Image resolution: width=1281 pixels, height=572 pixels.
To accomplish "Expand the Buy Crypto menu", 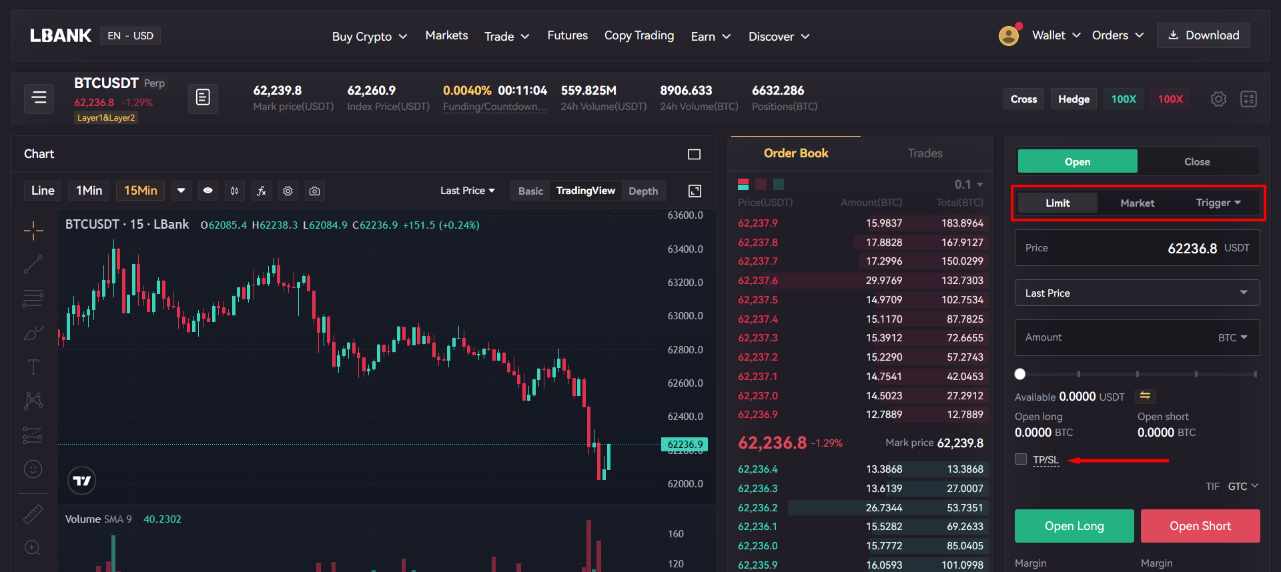I will tap(370, 36).
